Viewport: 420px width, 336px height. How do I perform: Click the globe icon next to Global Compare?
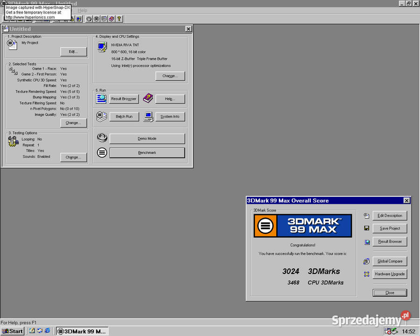pyautogui.click(x=366, y=261)
